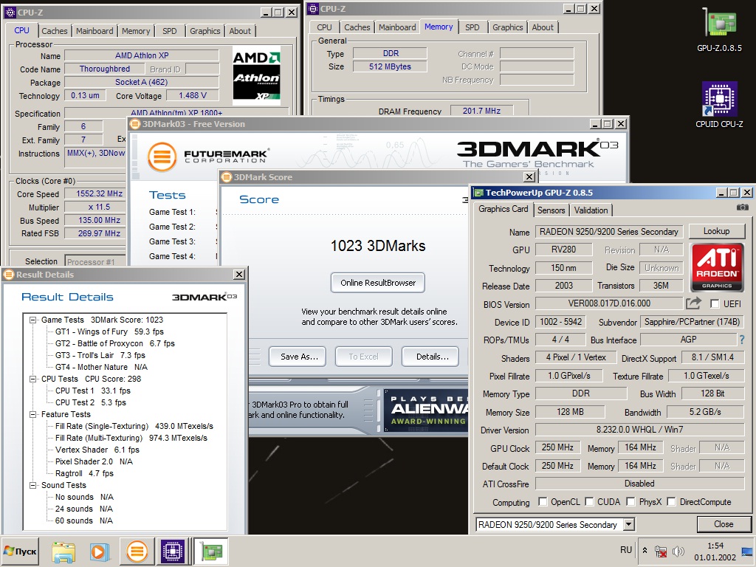Image resolution: width=756 pixels, height=567 pixels.
Task: Switch to Validation tab in GPU-Z
Action: [x=591, y=210]
